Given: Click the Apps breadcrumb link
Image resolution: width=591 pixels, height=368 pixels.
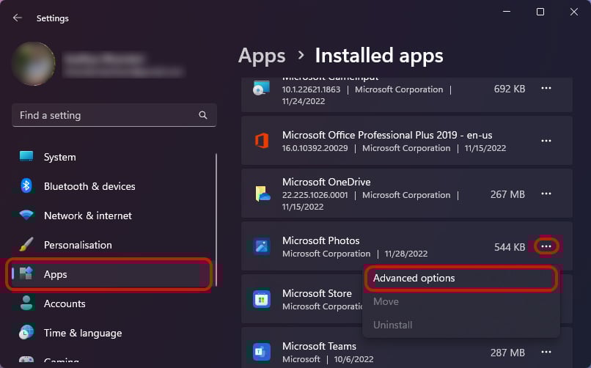Looking at the screenshot, I should (x=262, y=56).
